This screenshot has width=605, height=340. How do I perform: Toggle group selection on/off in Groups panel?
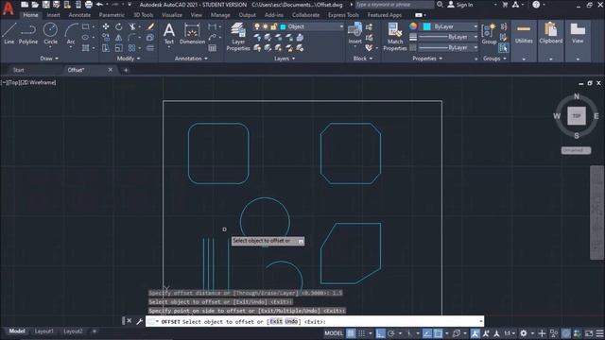coord(503,48)
